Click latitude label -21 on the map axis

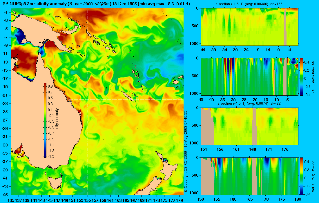coord(5,95)
